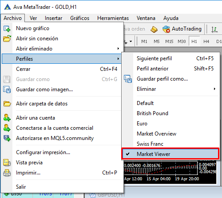Click the Abrir sin conexión folder icon
The height and width of the screenshot is (198, 222).
click(x=7, y=39)
